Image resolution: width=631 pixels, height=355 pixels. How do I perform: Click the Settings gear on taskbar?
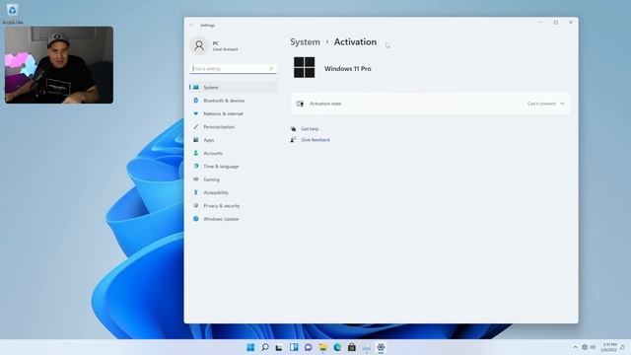[381, 347]
